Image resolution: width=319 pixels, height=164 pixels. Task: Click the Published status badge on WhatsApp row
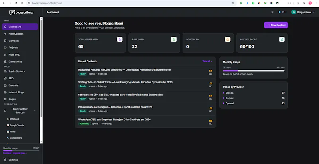click(x=84, y=123)
